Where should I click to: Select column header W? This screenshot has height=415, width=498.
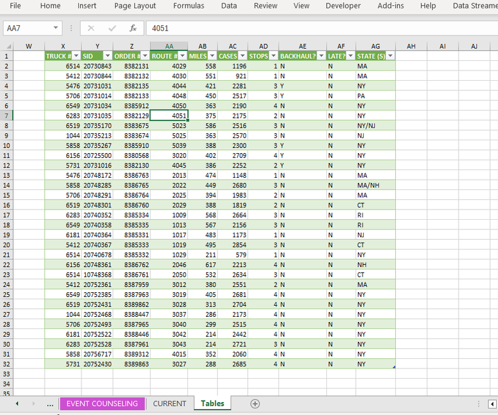tap(28, 47)
